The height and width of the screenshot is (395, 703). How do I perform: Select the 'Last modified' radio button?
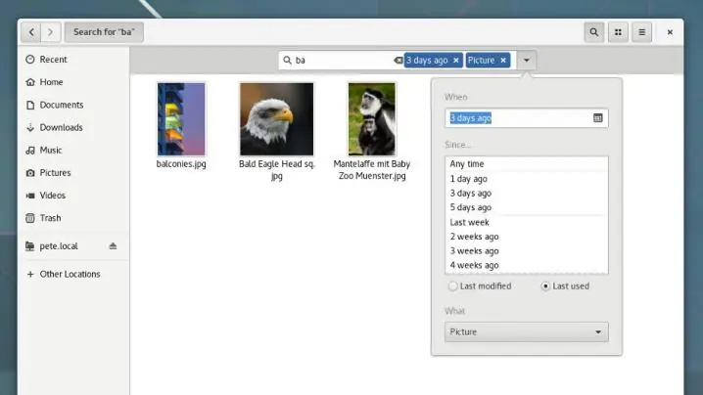tap(452, 285)
